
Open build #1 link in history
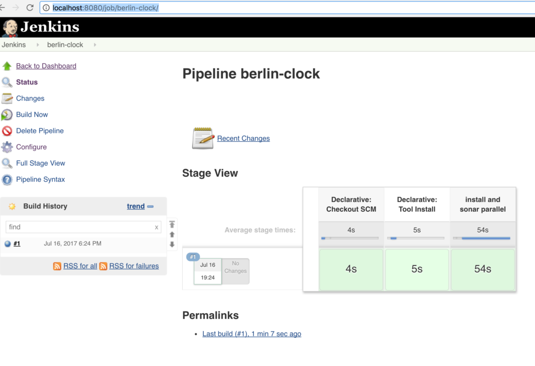click(x=17, y=244)
